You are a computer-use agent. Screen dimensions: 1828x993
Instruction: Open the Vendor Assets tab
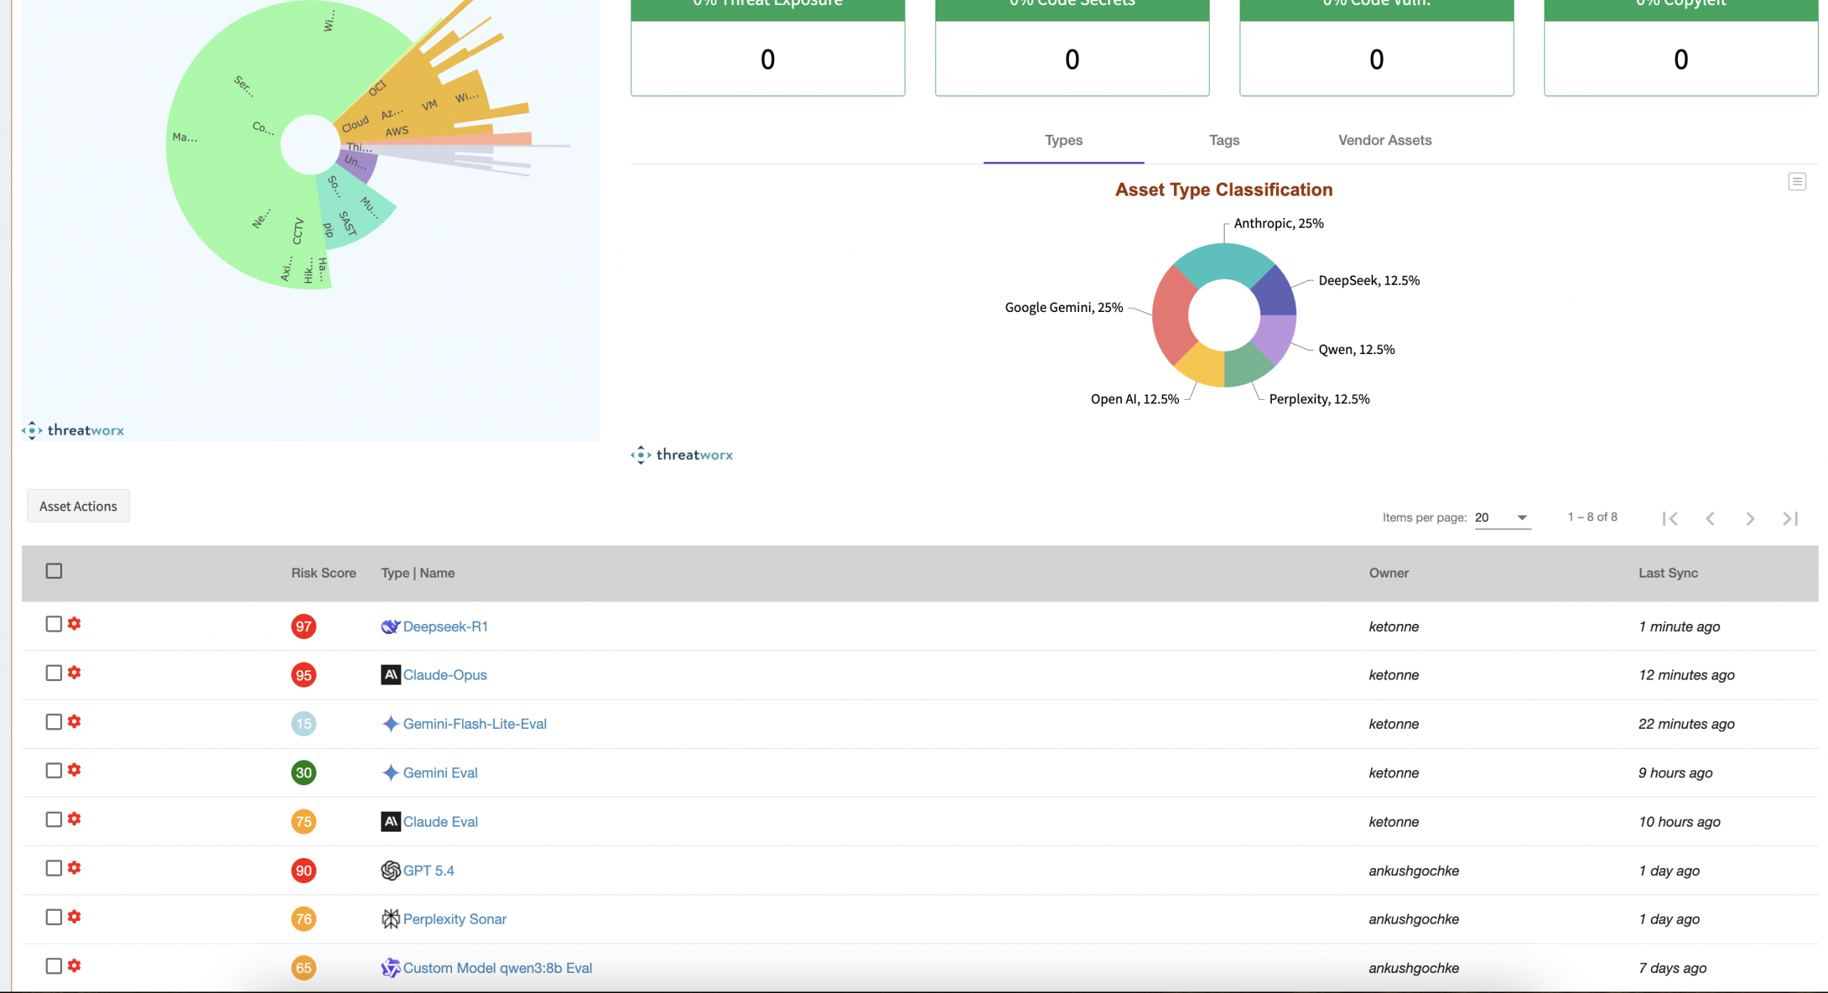pos(1384,141)
